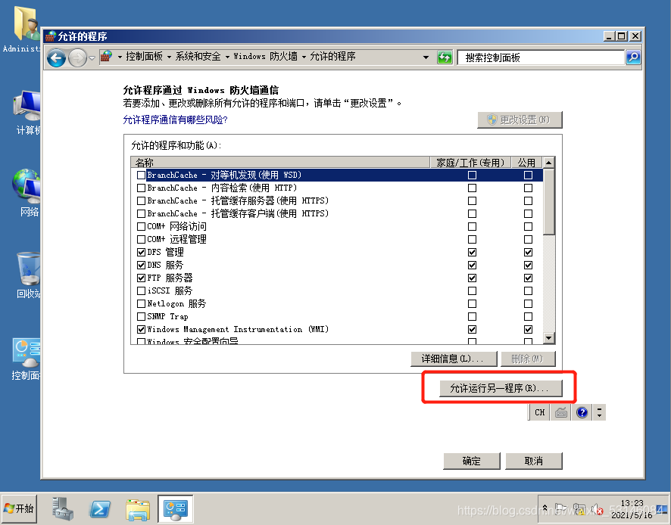
Task: Toggle BranchCache 内容检索 (HTTP) checkbox
Action: (x=141, y=188)
